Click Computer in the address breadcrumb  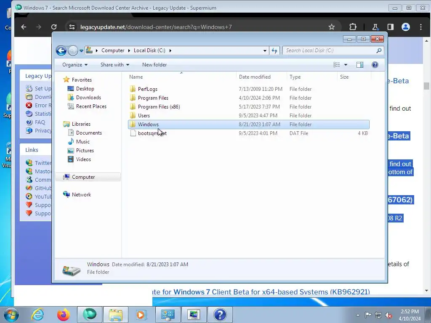pos(113,50)
